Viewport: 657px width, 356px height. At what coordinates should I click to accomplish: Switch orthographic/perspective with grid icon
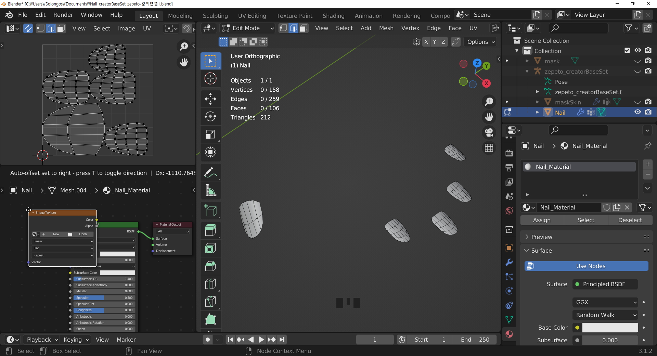pos(489,148)
